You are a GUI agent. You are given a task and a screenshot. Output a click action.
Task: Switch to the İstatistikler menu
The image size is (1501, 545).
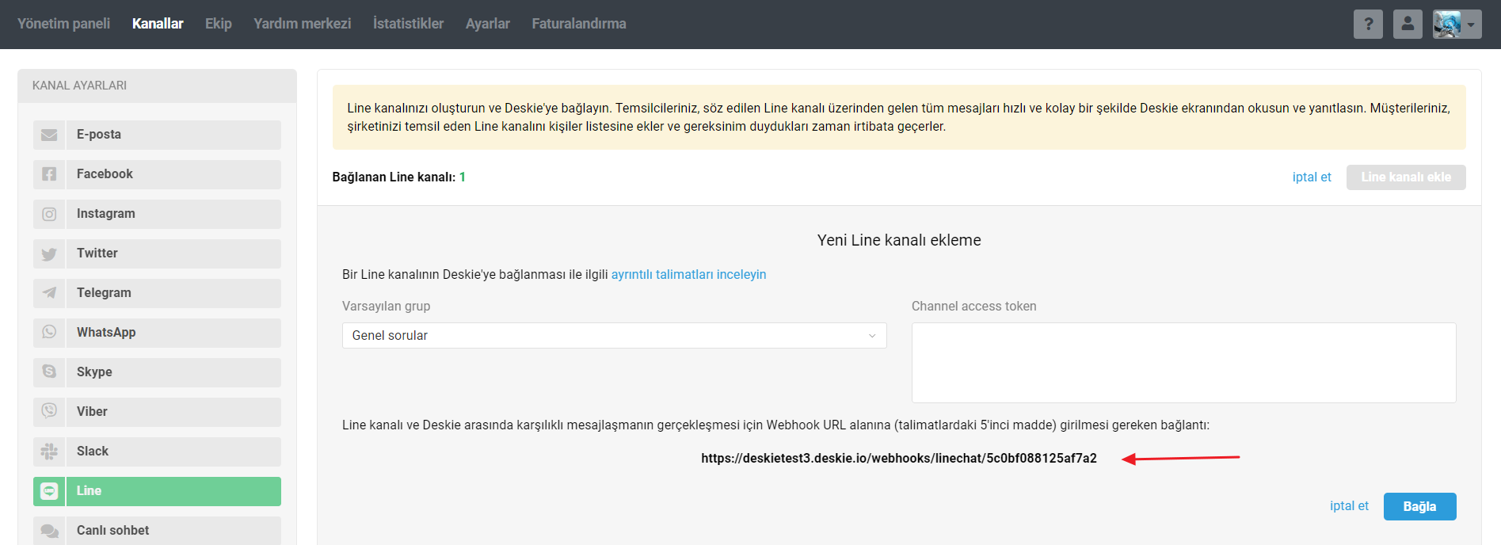click(408, 24)
